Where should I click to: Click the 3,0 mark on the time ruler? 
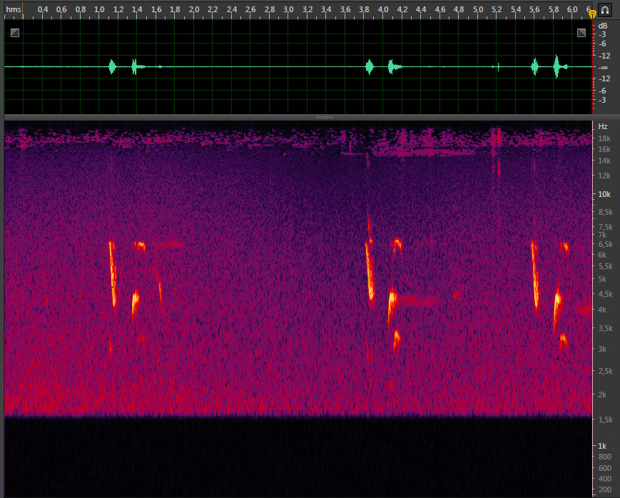(288, 9)
